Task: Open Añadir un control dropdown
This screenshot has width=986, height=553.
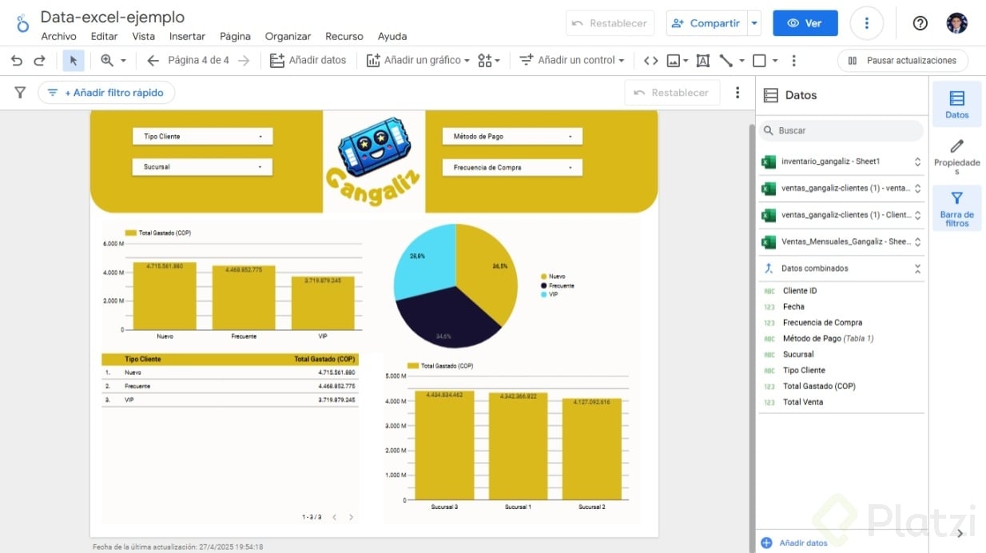Action: (x=572, y=61)
